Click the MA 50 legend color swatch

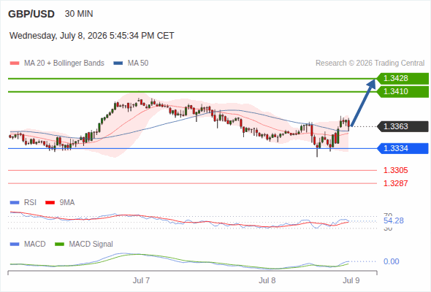click(118, 64)
